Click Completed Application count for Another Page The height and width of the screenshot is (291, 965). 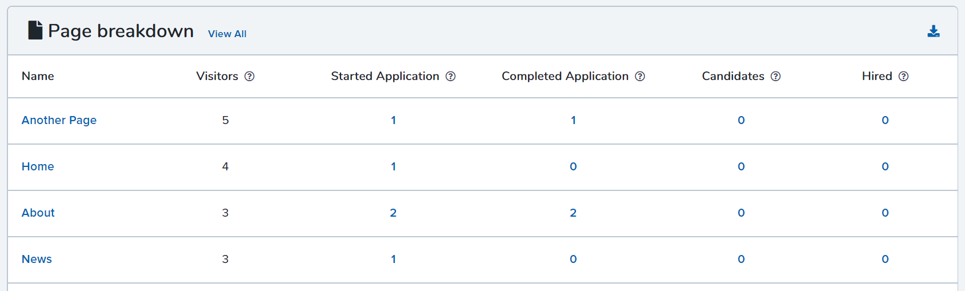coord(573,120)
